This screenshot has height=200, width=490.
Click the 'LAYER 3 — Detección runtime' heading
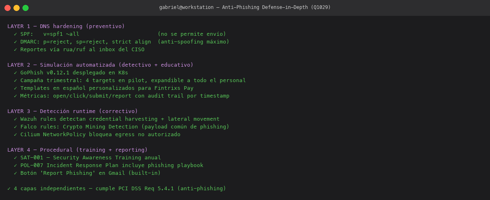73,111
